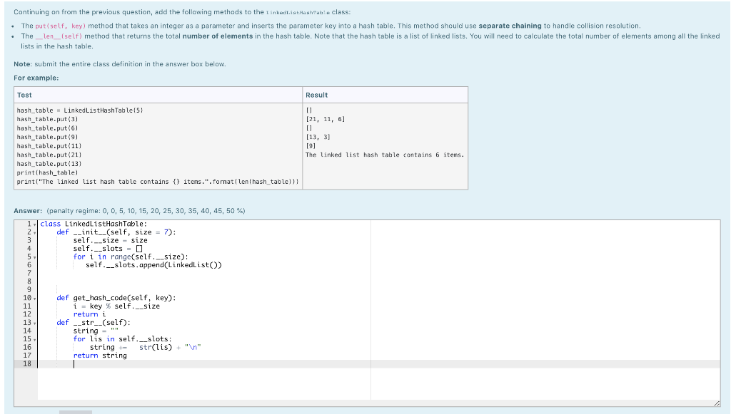Click the 'For example:' label

click(x=36, y=78)
